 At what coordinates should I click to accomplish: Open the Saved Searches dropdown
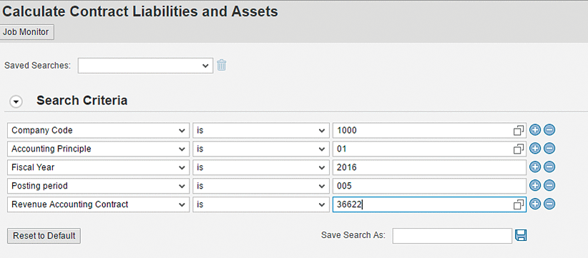click(145, 66)
